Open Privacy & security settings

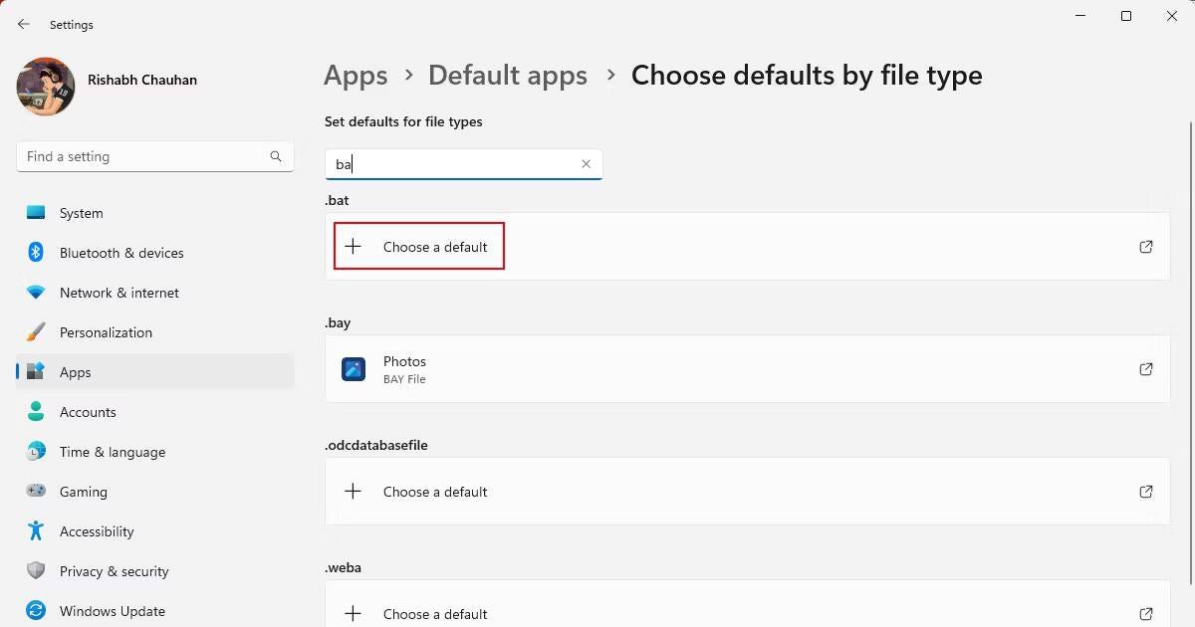click(x=35, y=571)
